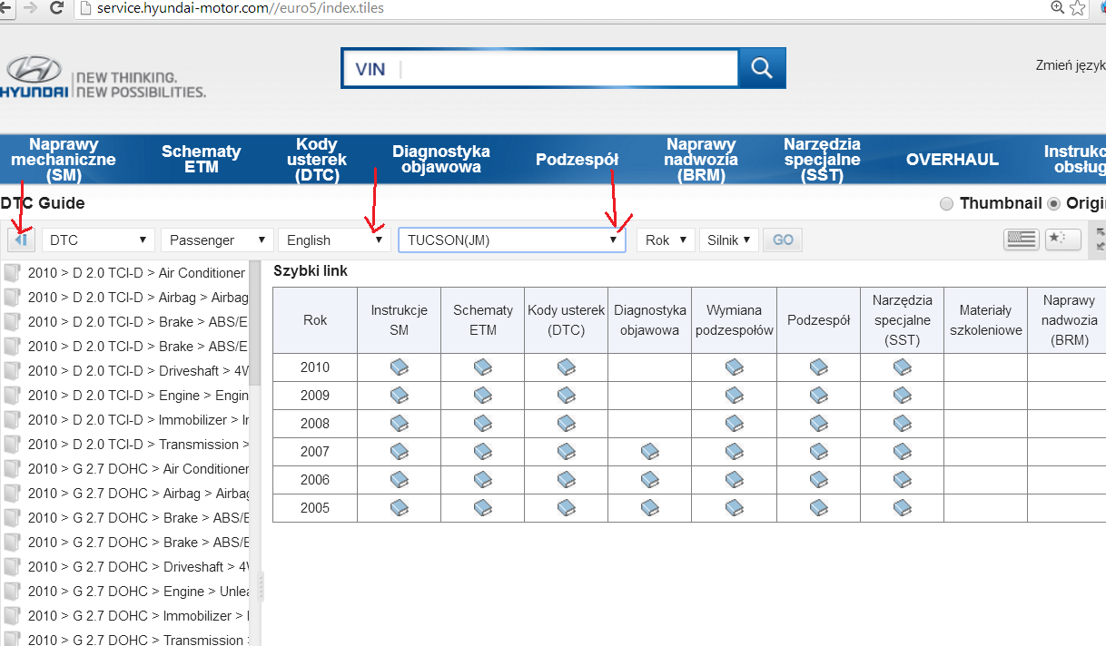Open the 2009 Instrukcje SM book icon
Viewport: 1106px width, 646px height.
400,395
